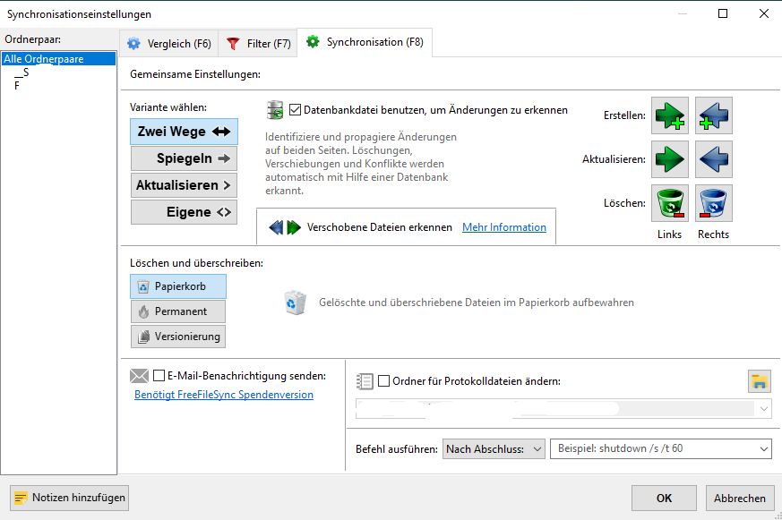782x520 pixels.
Task: Open the command example combo box dropdown
Action: [x=763, y=448]
